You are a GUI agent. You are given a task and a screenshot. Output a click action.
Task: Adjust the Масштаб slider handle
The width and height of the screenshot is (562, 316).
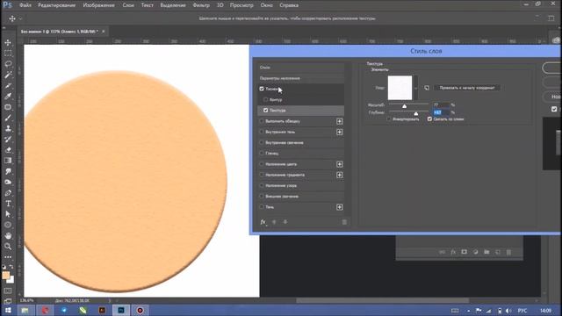[404, 106]
